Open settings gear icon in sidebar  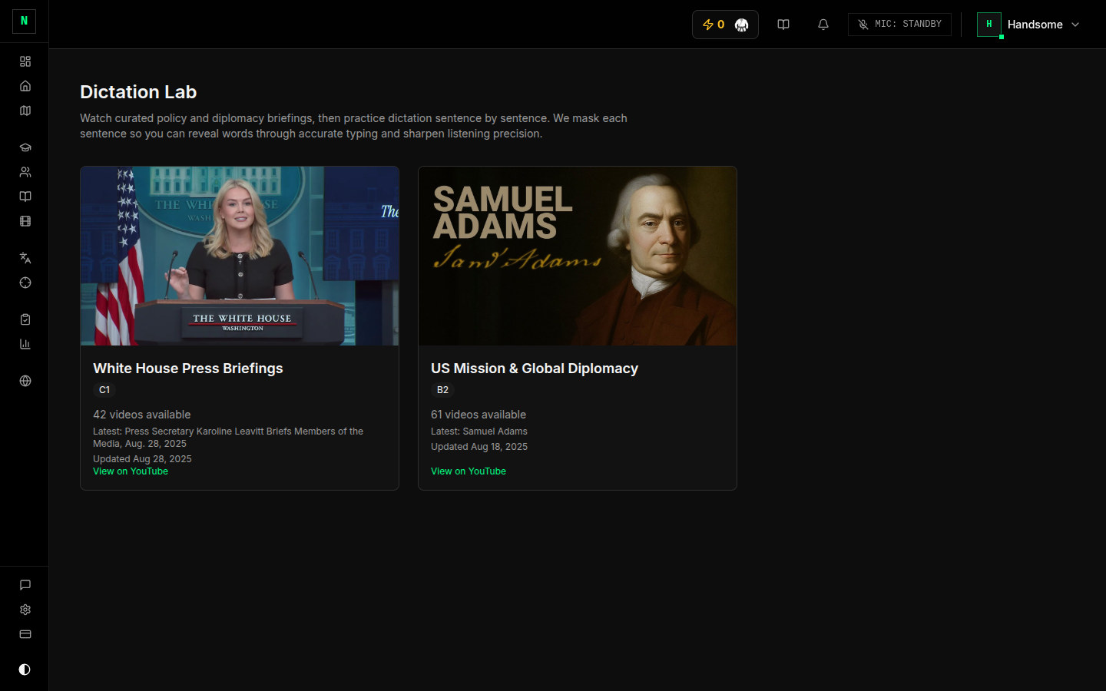[x=25, y=610]
